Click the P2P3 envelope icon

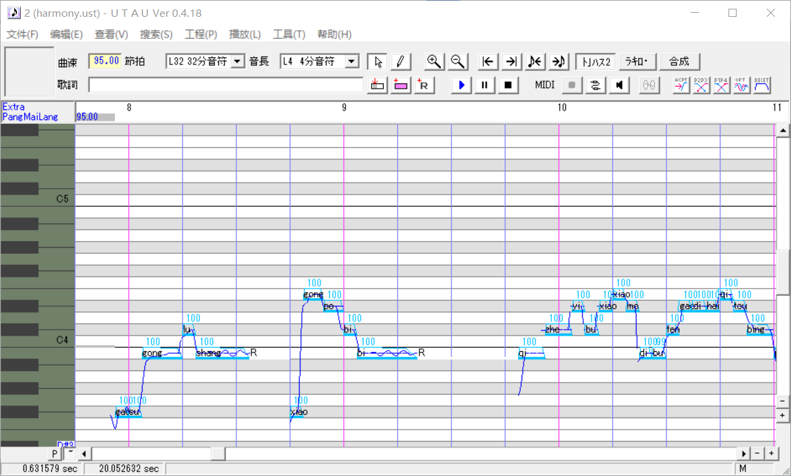click(701, 85)
